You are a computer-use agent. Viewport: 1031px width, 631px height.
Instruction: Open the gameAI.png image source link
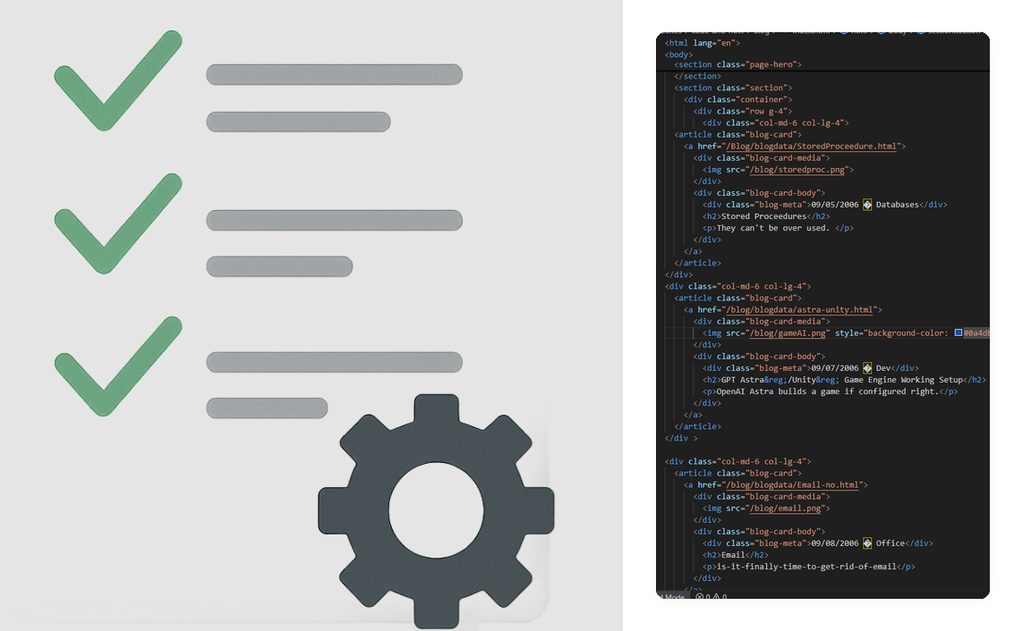787,333
